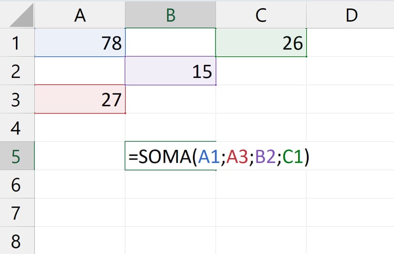This screenshot has width=394, height=254.
Task: Select row 4 header
Action: pos(17,128)
